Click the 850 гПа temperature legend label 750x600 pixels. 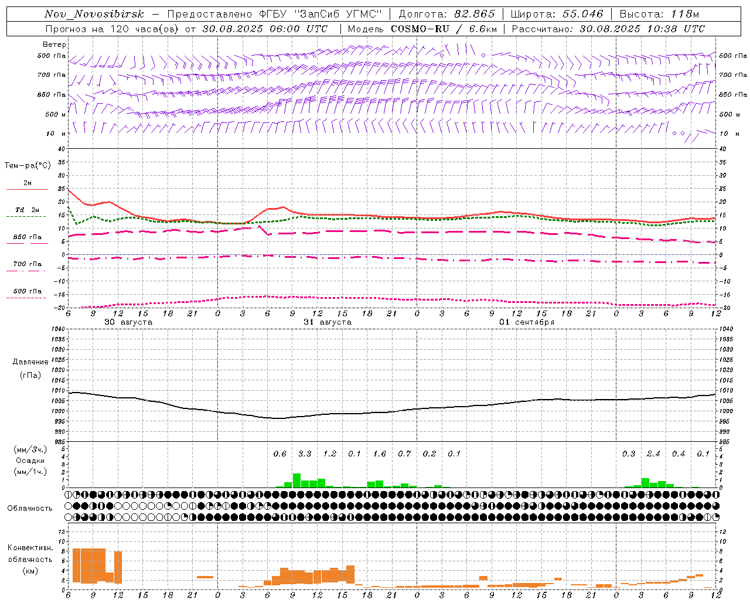tap(28, 237)
